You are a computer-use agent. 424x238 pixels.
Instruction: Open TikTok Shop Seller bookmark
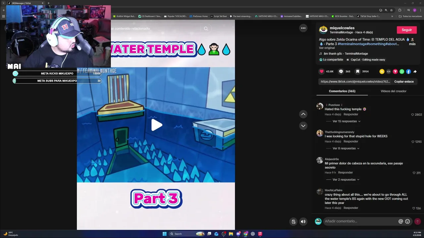(x=368, y=16)
